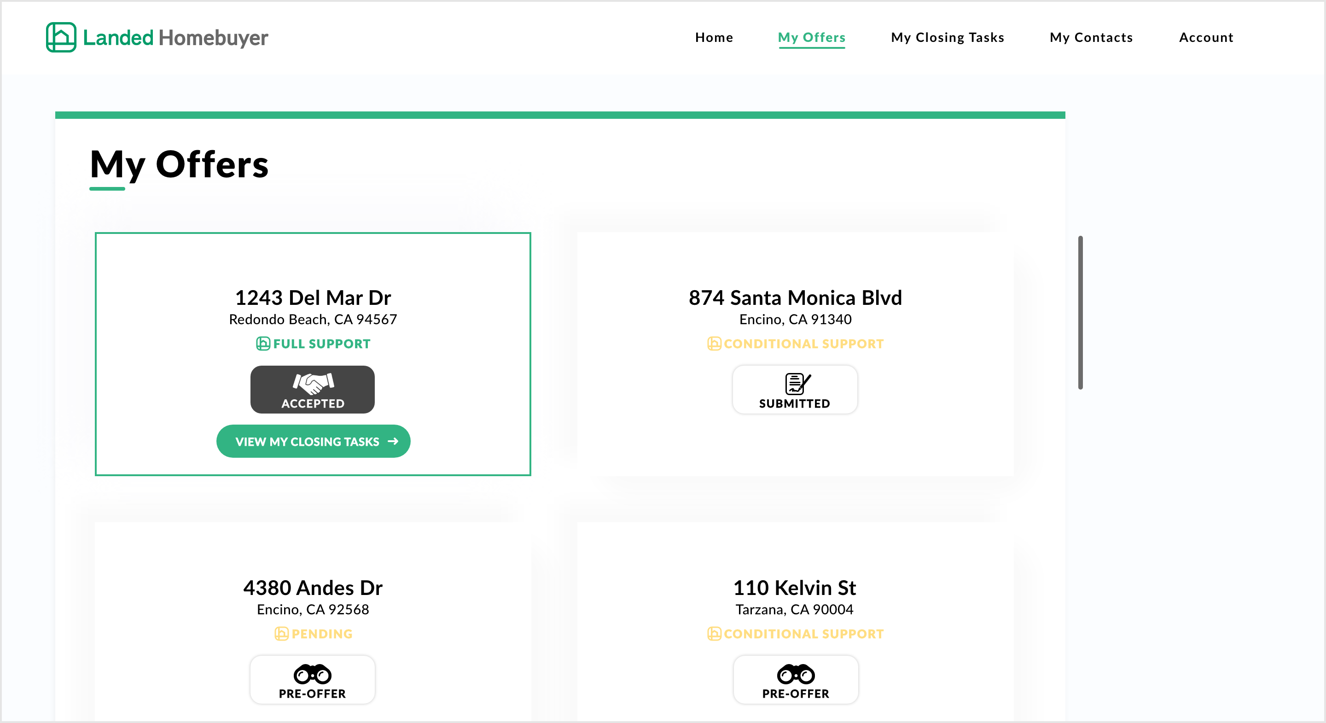
Task: Click Conditional Support label on Santa Monica card
Action: point(803,344)
